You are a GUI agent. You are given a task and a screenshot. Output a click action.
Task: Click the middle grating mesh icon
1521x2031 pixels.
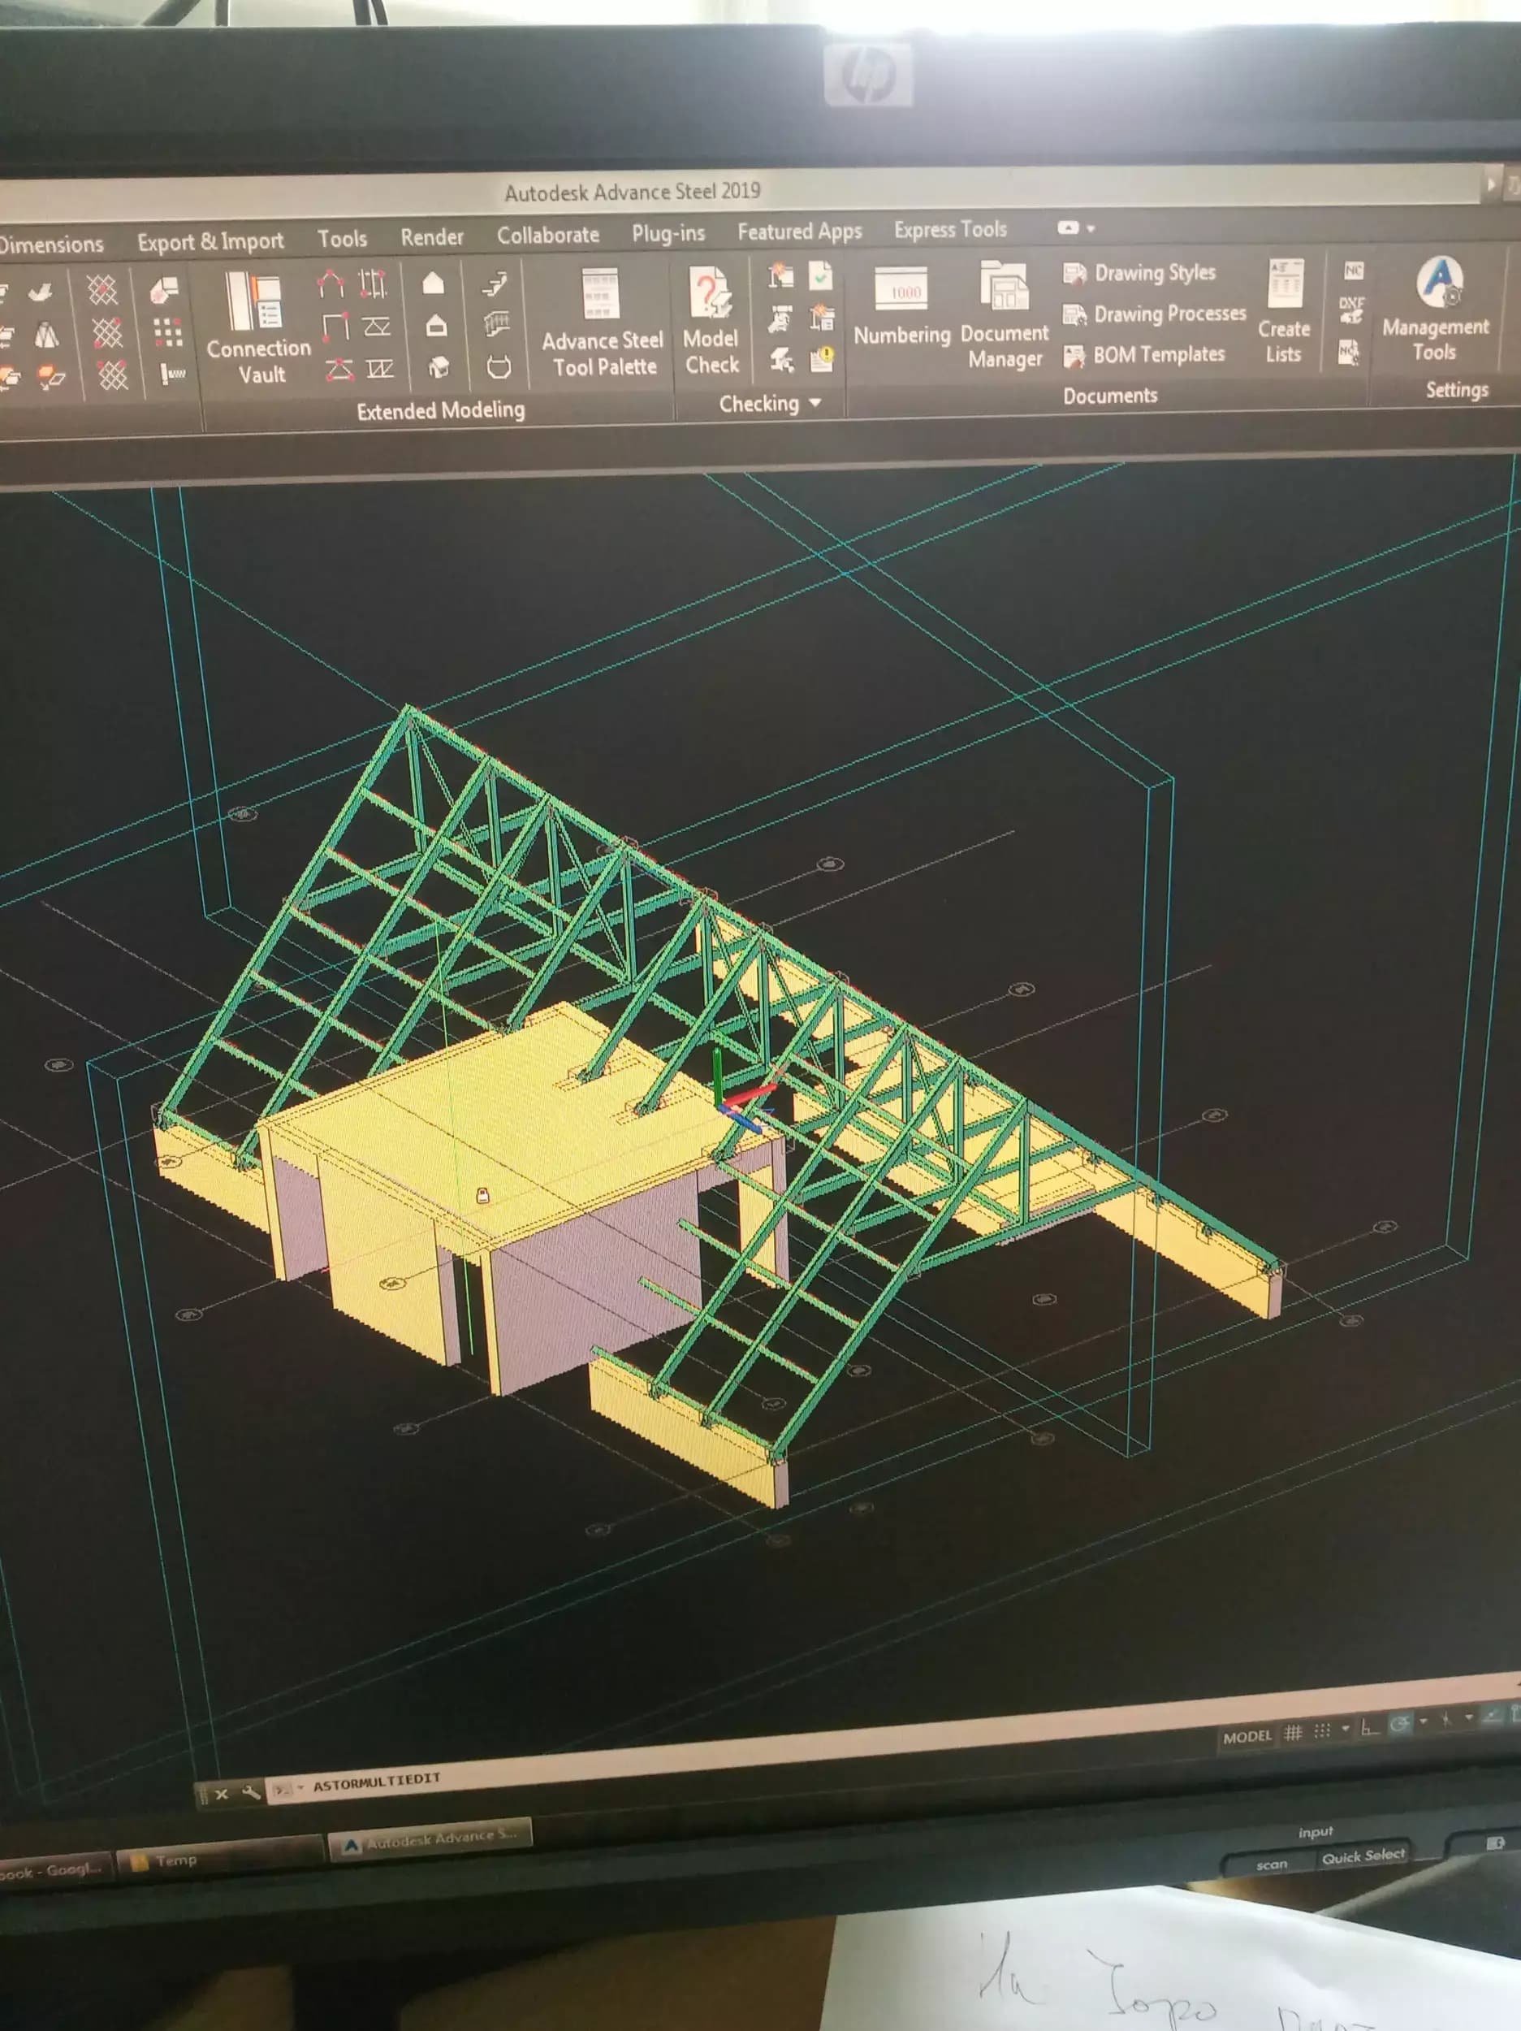pyautogui.click(x=107, y=332)
